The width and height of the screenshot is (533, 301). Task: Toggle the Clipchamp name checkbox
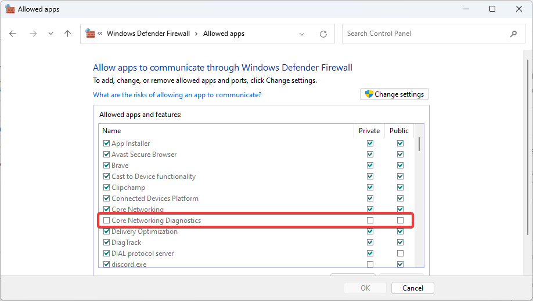[x=106, y=188]
